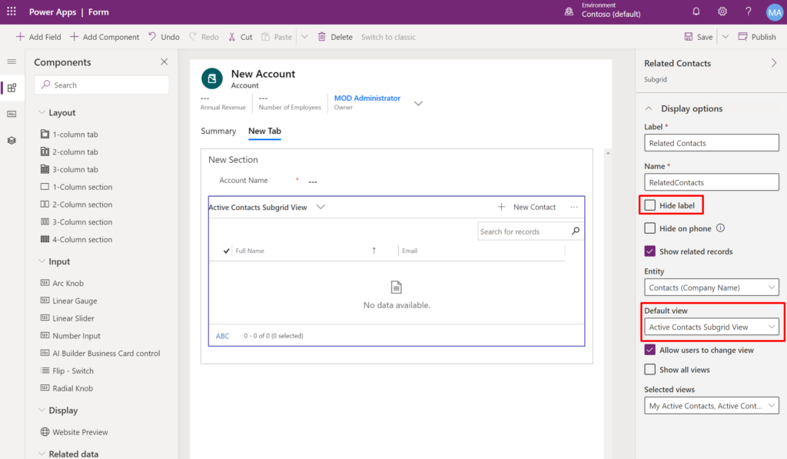
Task: Open the Save options dropdown arrow
Action: point(726,37)
